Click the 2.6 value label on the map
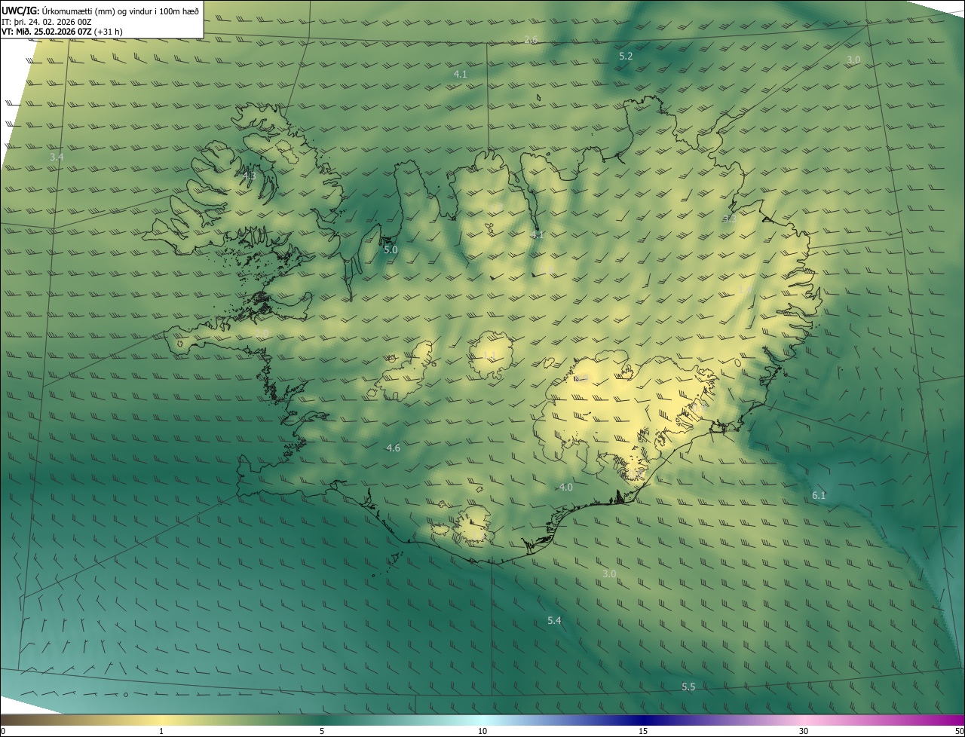 click(531, 39)
